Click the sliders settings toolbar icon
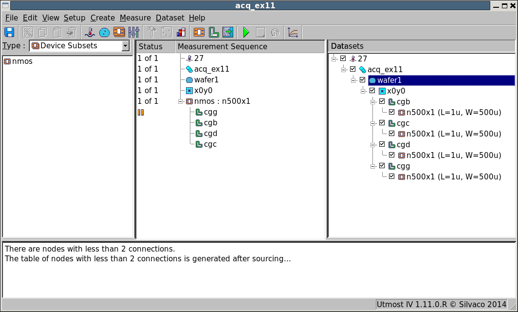 (133, 33)
